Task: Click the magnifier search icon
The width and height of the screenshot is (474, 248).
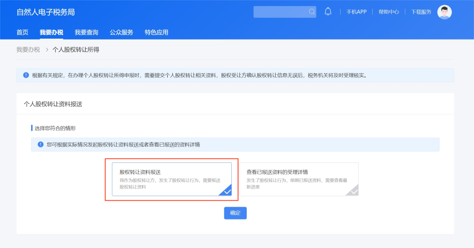Action: (x=312, y=12)
